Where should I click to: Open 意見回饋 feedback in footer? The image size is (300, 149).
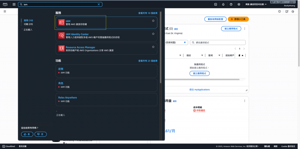point(23,146)
